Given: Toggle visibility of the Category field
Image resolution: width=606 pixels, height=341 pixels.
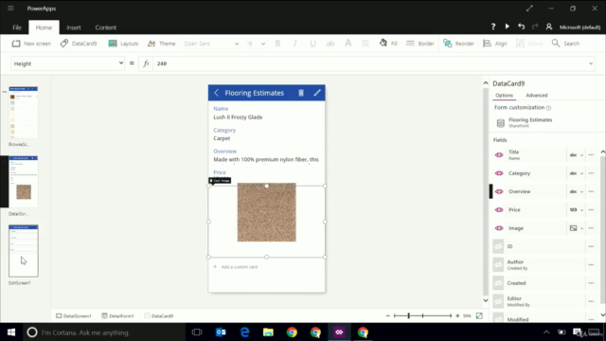Looking at the screenshot, I should click(499, 173).
